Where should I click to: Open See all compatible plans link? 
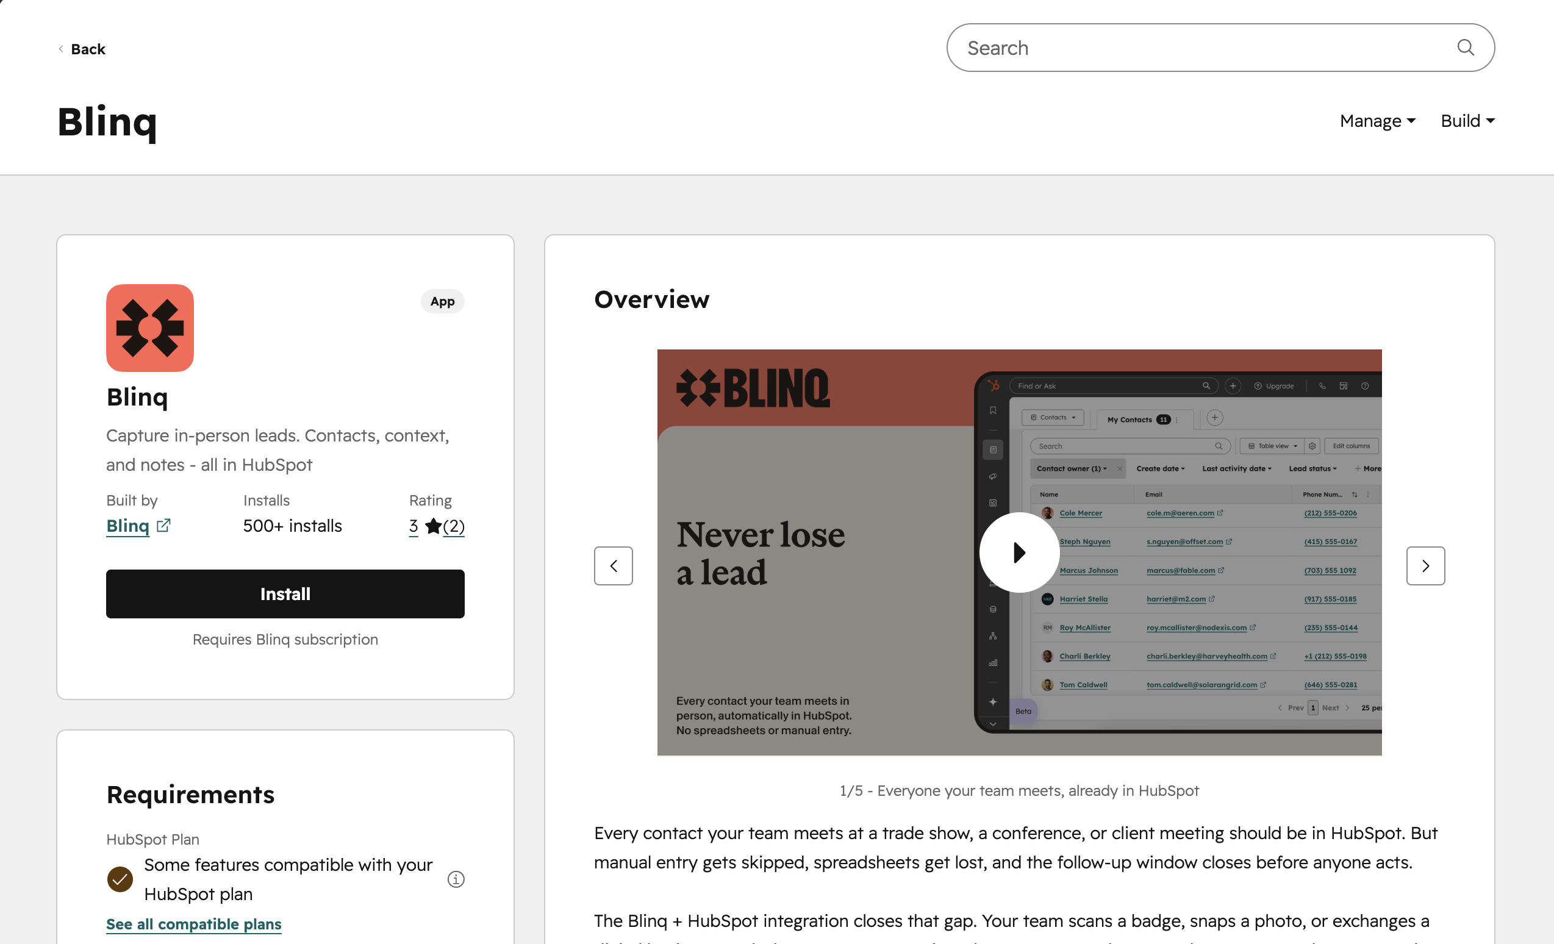(x=193, y=924)
